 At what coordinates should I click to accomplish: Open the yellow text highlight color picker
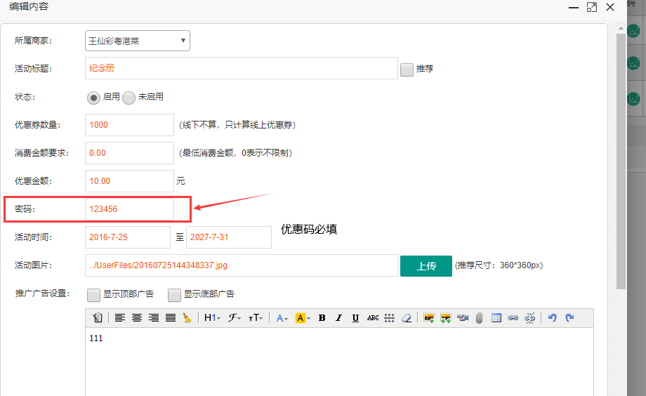(303, 318)
